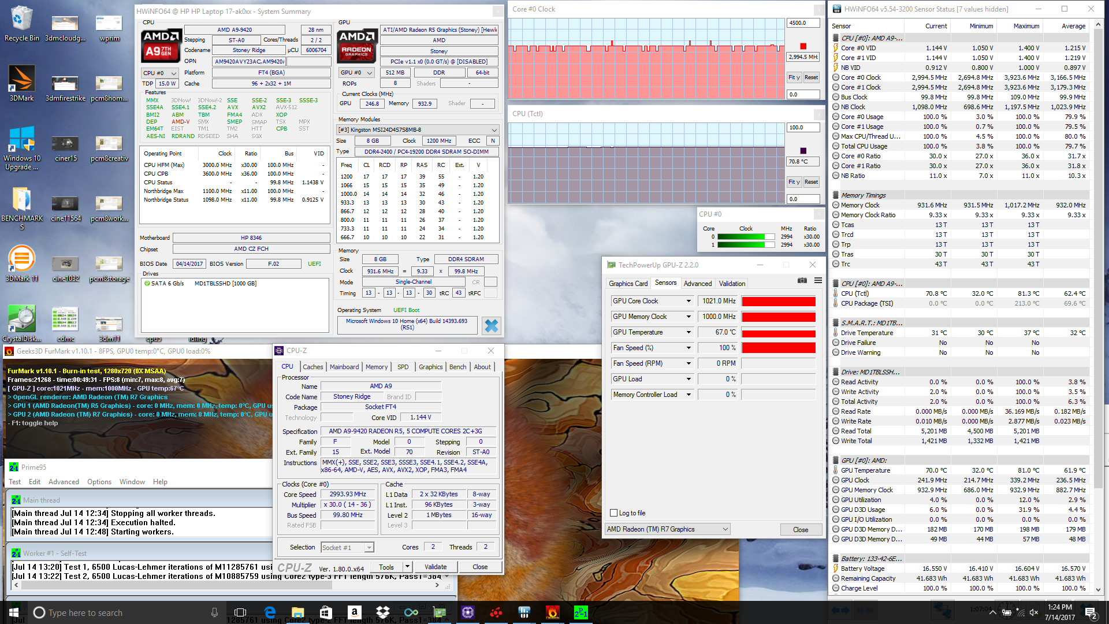Switch to the Caches tab in CPU-Z
1109x624 pixels.
tap(313, 367)
